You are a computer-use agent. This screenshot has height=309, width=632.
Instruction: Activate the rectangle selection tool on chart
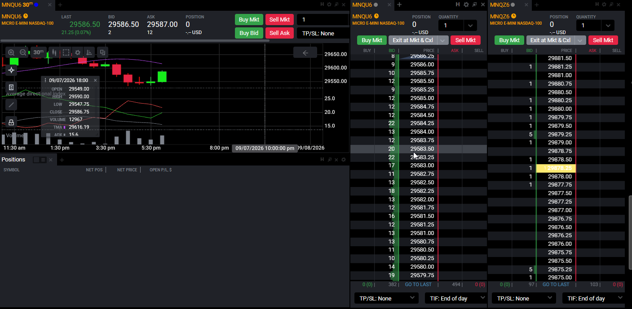tap(66, 52)
